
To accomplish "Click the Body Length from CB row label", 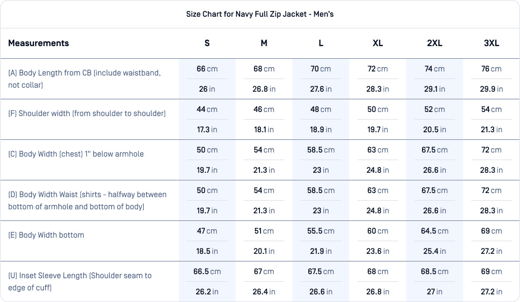I will tap(84, 79).
